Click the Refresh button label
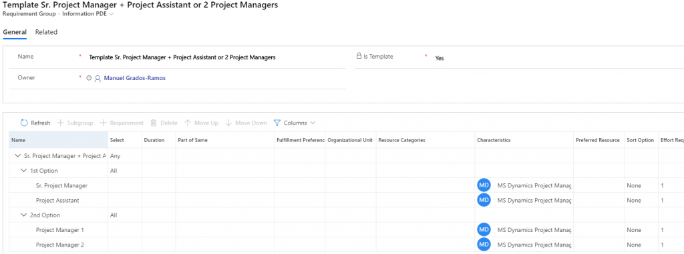 41,123
